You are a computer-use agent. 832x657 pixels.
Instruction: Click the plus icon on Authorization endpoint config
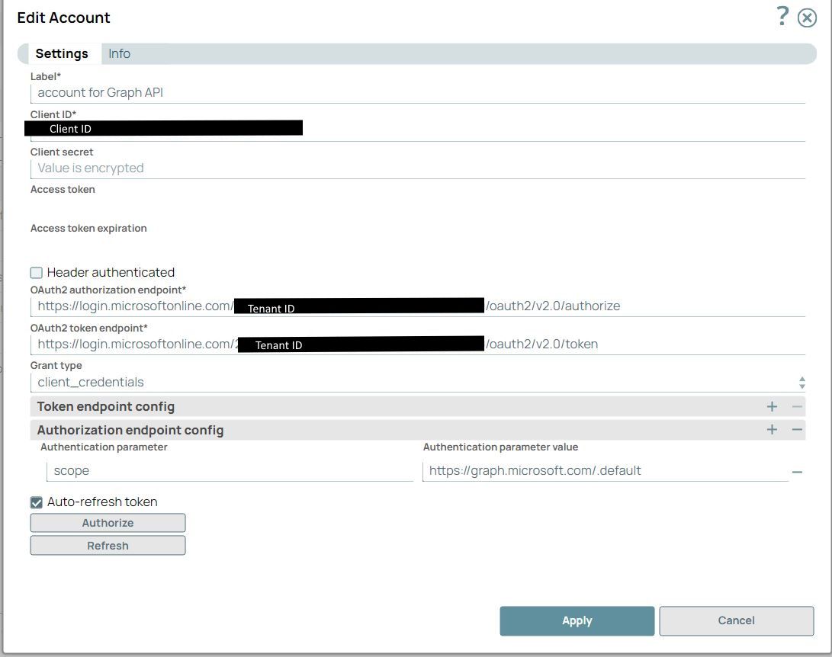[x=772, y=429]
